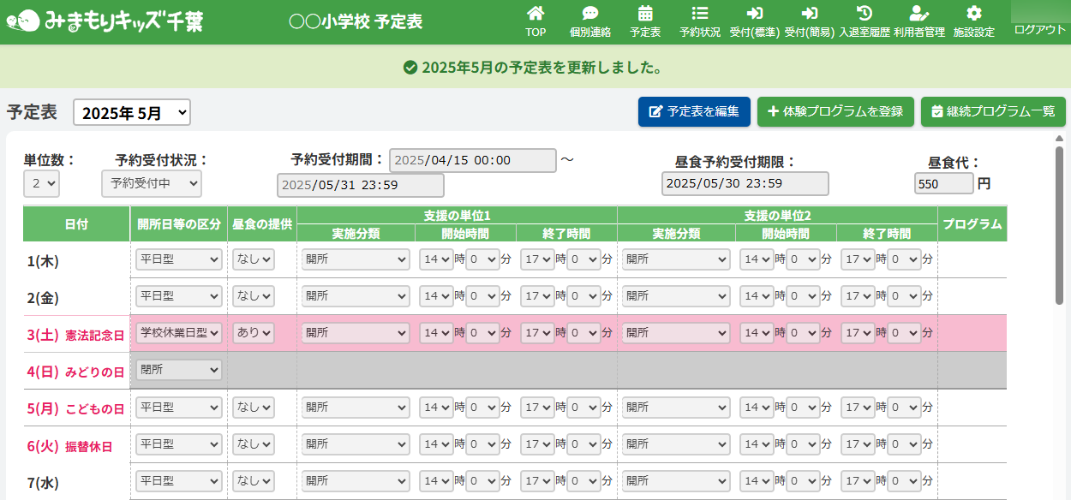Open the 予約受付状況 dropdown
Image resolution: width=1071 pixels, height=500 pixels.
pyautogui.click(x=151, y=183)
